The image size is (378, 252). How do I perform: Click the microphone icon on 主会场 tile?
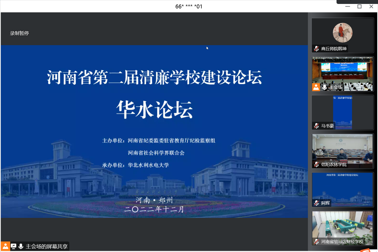pos(325,87)
